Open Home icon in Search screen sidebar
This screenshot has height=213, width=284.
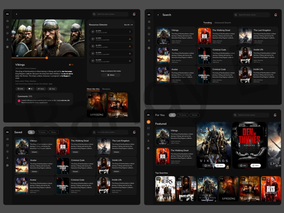[149, 22]
